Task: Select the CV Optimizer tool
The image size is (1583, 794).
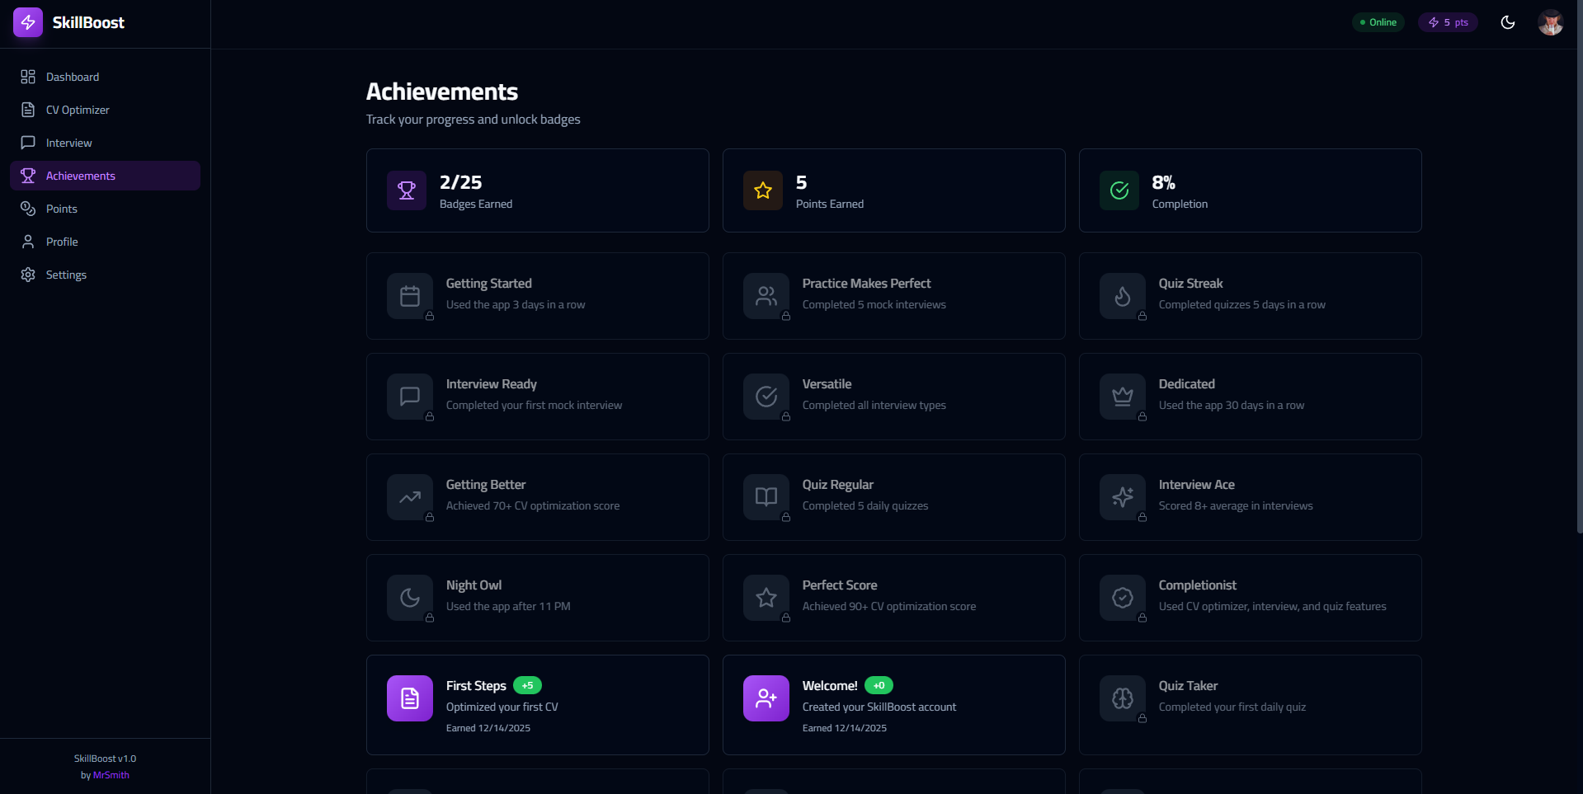Action: [x=78, y=109]
